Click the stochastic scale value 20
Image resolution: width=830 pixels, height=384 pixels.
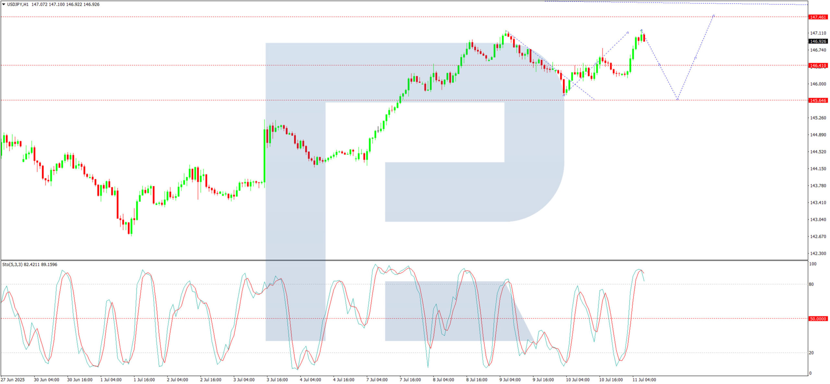(811, 353)
